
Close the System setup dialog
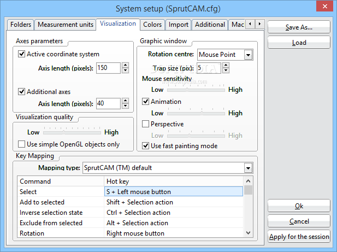[325, 6]
